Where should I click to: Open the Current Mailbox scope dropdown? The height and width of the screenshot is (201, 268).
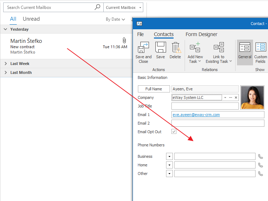pyautogui.click(x=123, y=7)
